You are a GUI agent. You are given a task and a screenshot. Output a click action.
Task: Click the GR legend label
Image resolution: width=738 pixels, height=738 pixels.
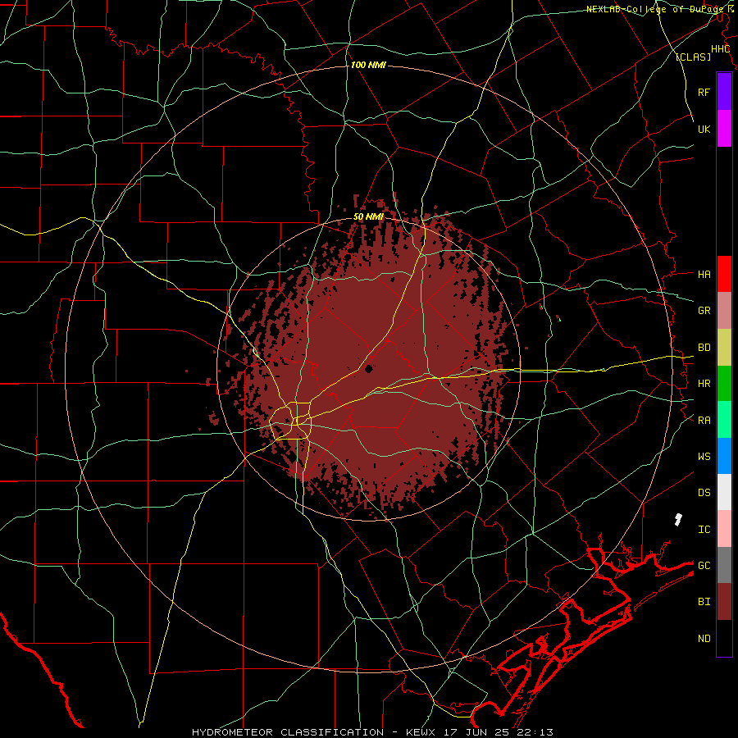[704, 311]
